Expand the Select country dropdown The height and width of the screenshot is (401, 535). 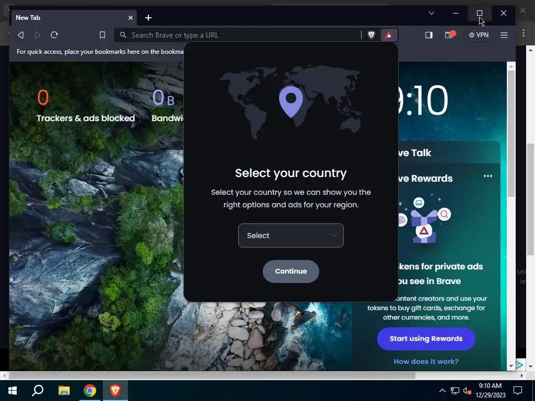click(x=290, y=235)
